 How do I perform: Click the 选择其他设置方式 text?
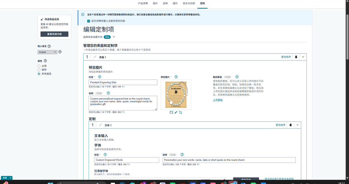pos(93,37)
